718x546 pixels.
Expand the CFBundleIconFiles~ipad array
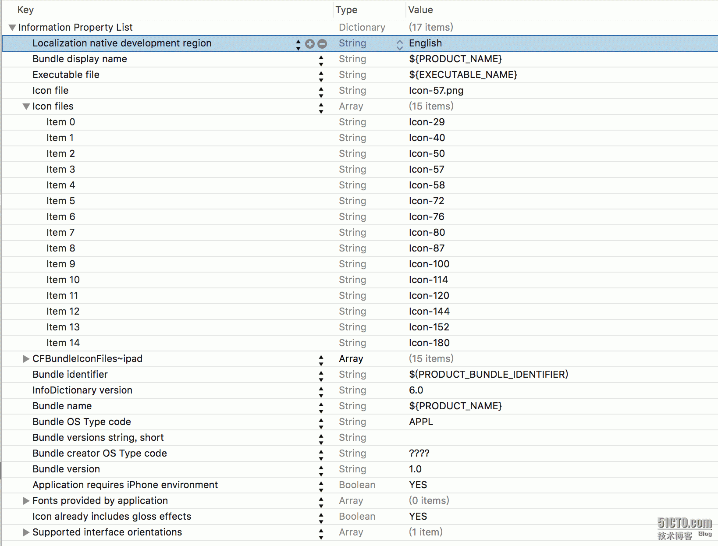tap(26, 359)
